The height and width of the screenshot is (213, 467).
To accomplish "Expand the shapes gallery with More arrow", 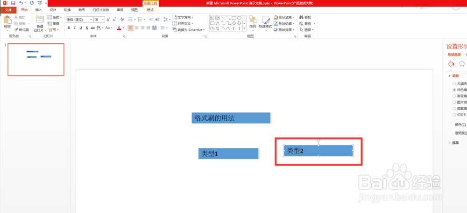I will pyautogui.click(x=244, y=29).
